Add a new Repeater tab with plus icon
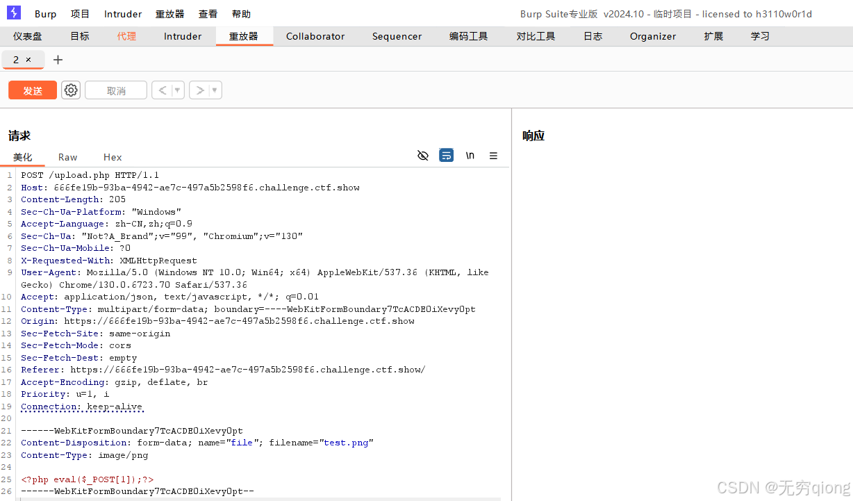The height and width of the screenshot is (501, 853). coord(58,60)
